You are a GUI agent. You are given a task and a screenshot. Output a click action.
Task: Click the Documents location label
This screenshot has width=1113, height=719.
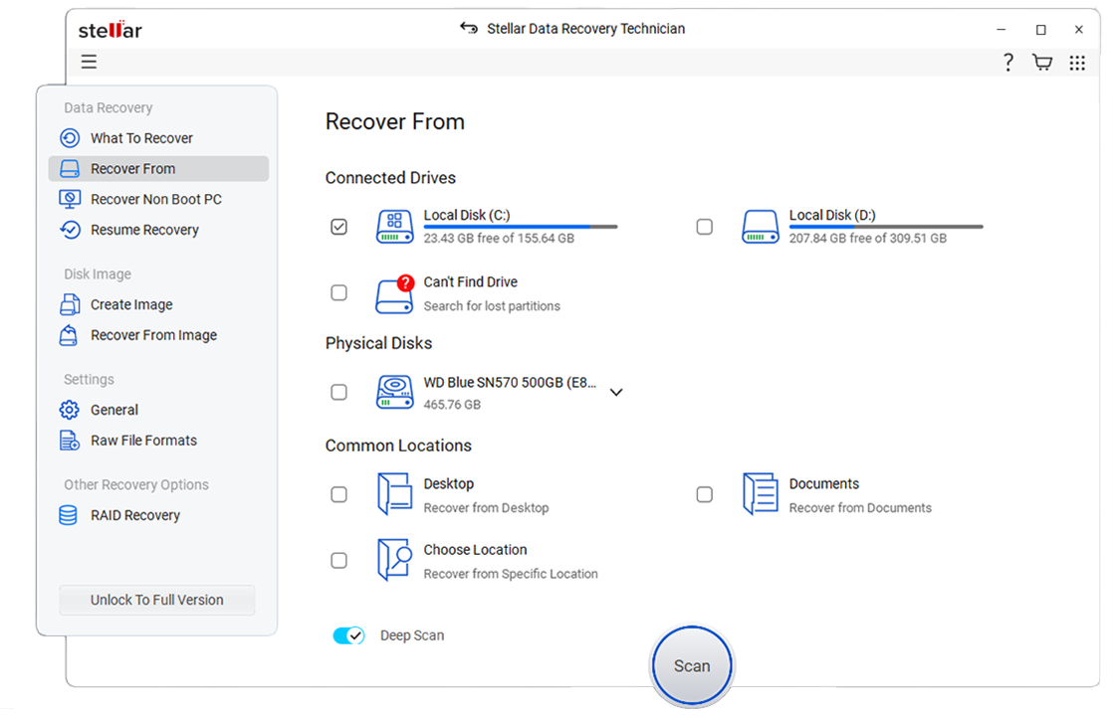tap(824, 483)
